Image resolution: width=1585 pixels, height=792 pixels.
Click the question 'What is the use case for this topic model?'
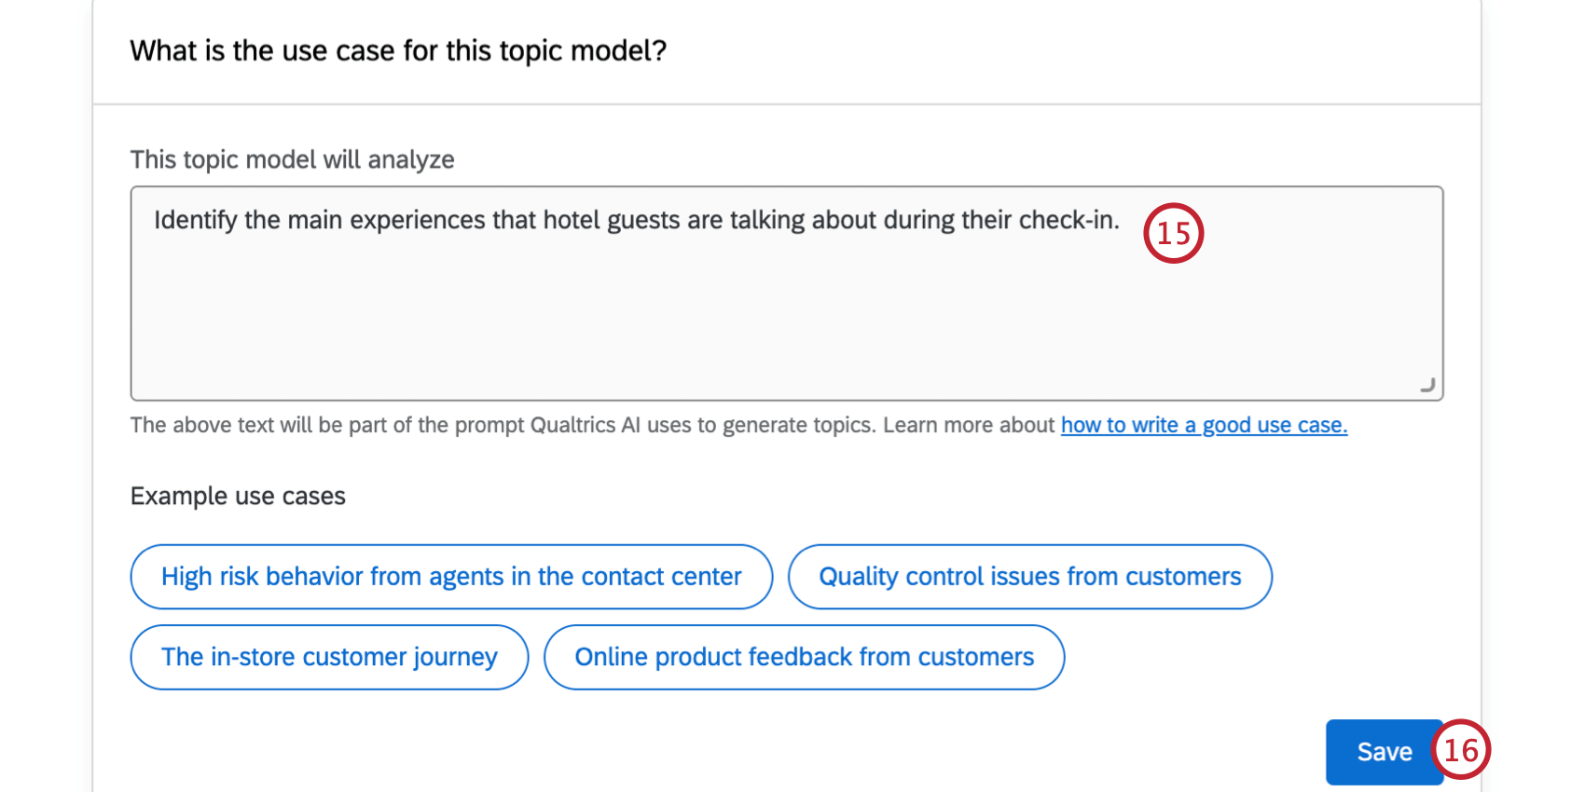click(x=399, y=50)
